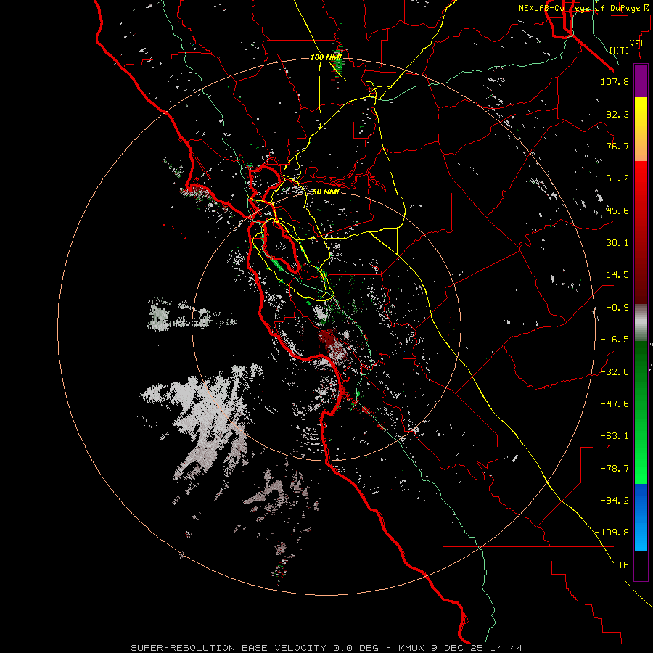The image size is (653, 653).
Task: Click the 45.6 velocity scale value
Action: [617, 210]
